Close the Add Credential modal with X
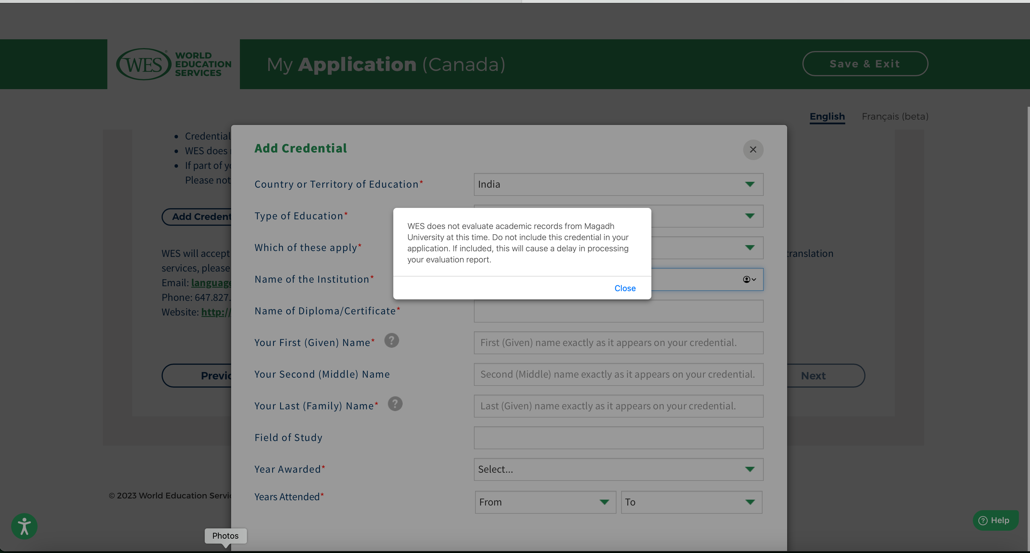 pos(753,150)
